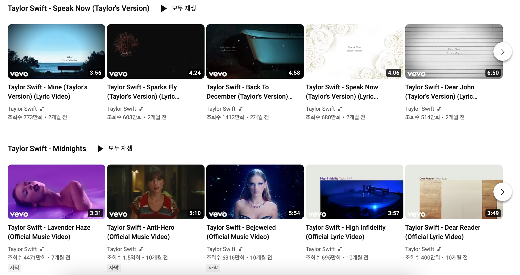Image resolution: width=520 pixels, height=275 pixels.
Task: Click title Taylor Swift - Bejeweled (Official Music Video)
Action: point(241,232)
